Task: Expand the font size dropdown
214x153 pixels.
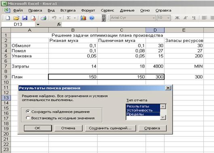Action: (x=168, y=18)
